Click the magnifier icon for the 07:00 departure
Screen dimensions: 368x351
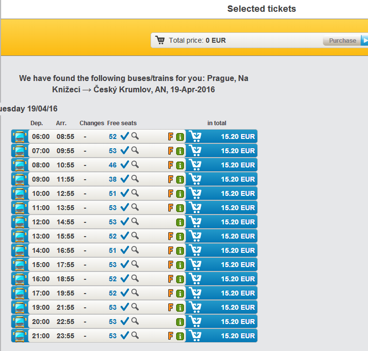(x=135, y=150)
